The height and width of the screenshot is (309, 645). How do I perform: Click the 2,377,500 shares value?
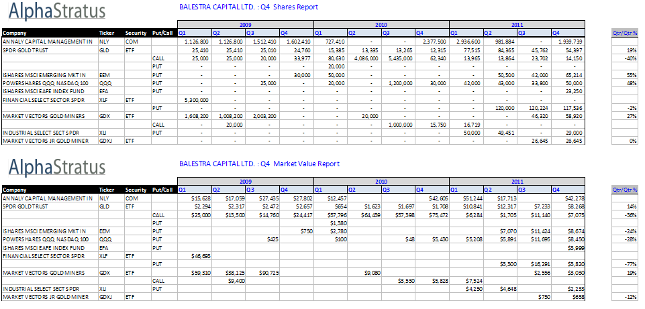pos(432,42)
